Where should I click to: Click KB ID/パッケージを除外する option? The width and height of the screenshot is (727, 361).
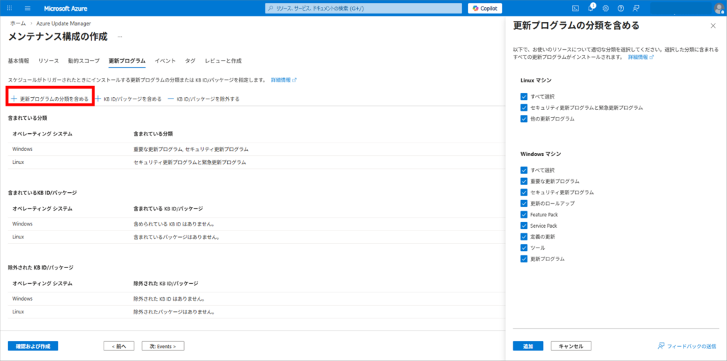(x=203, y=99)
